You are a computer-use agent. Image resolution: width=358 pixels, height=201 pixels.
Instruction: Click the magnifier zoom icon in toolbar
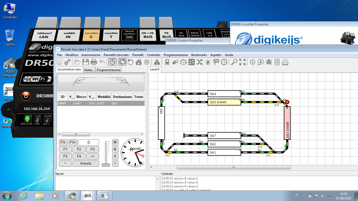(x=234, y=62)
